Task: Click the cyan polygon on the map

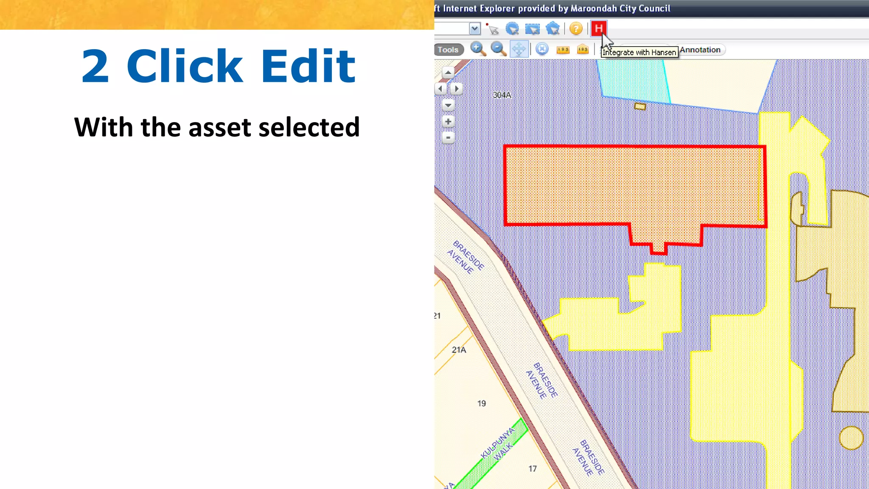Action: (632, 81)
